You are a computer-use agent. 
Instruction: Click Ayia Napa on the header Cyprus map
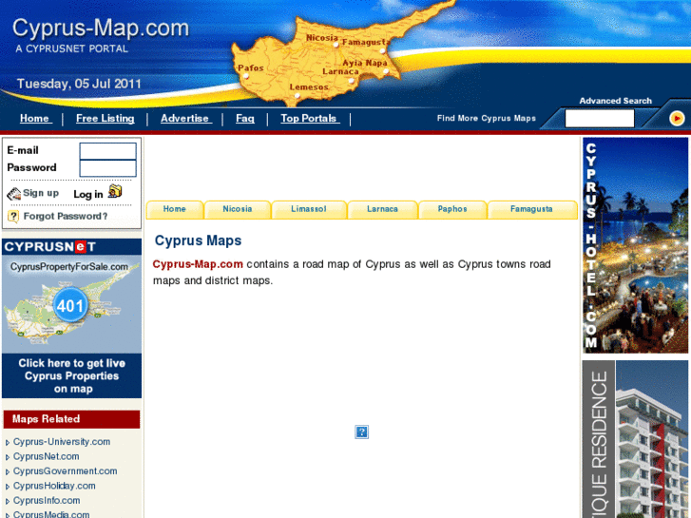[x=365, y=63]
